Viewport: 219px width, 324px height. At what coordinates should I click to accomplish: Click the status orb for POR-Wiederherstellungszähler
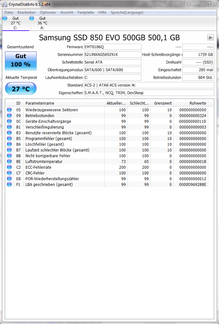tap(9, 179)
